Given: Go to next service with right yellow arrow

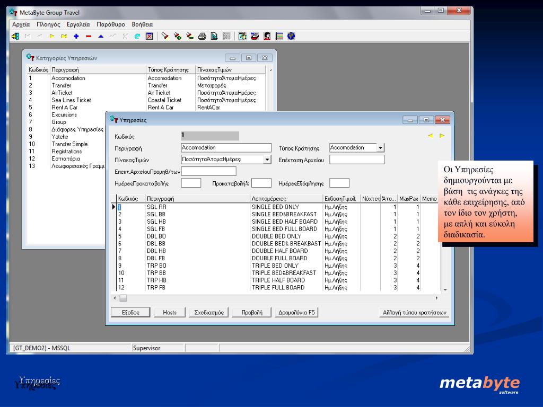Looking at the screenshot, I should coord(442,136).
